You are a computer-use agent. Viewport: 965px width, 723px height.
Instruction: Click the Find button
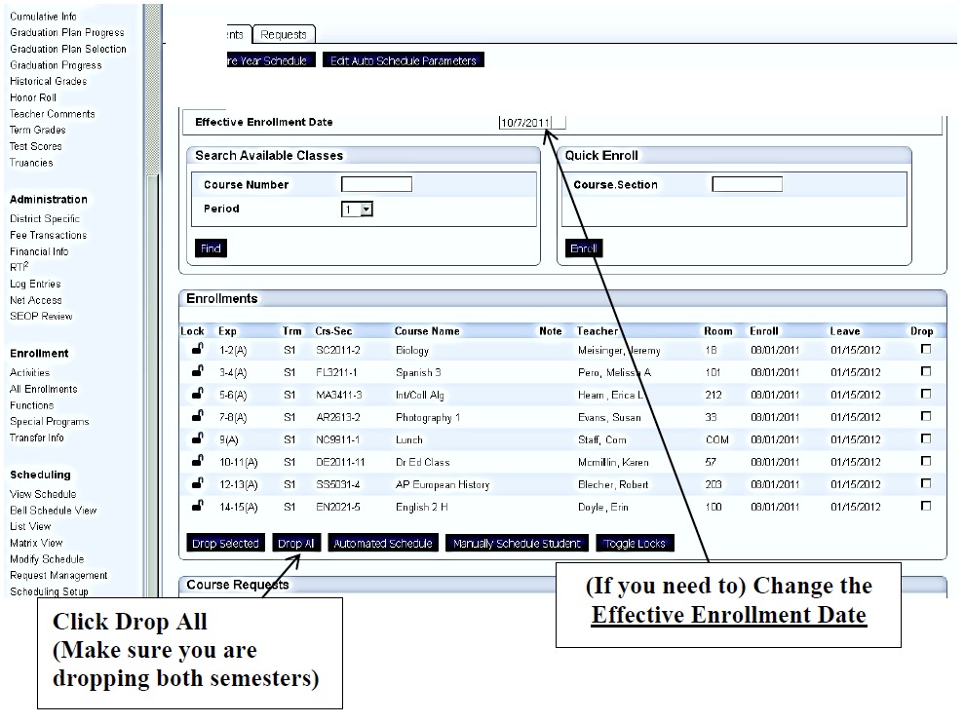tap(210, 248)
